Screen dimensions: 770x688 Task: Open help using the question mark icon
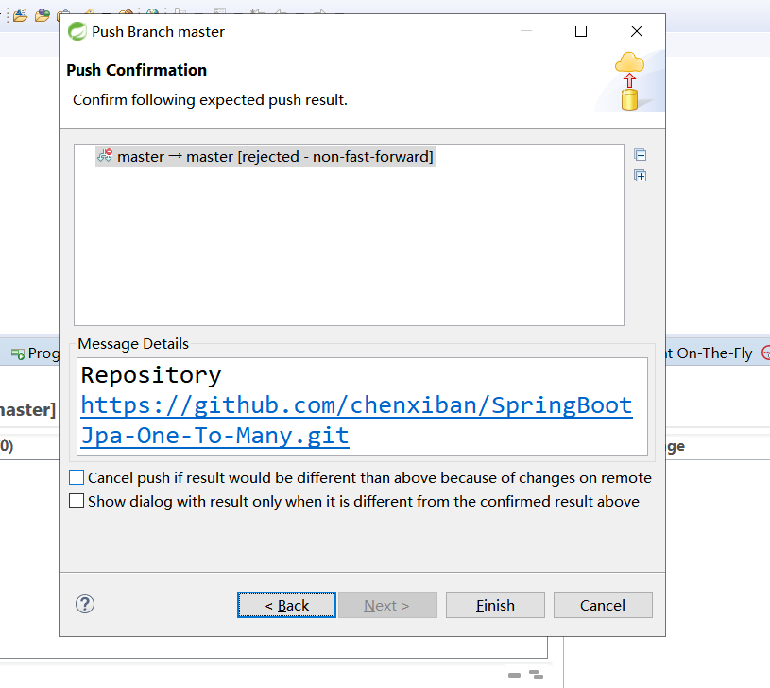(84, 604)
